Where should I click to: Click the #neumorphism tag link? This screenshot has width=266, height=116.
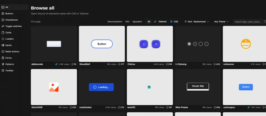click(x=115, y=22)
